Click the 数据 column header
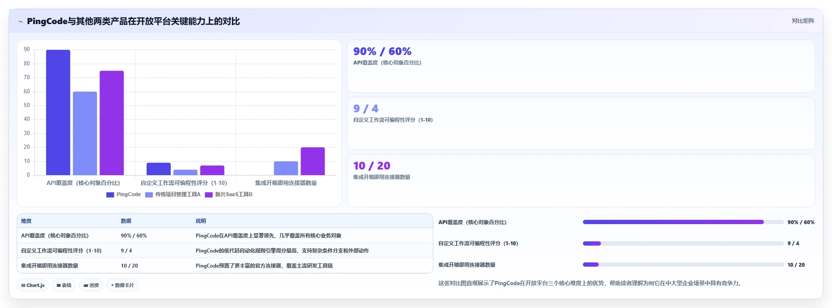The image size is (832, 308). [126, 221]
